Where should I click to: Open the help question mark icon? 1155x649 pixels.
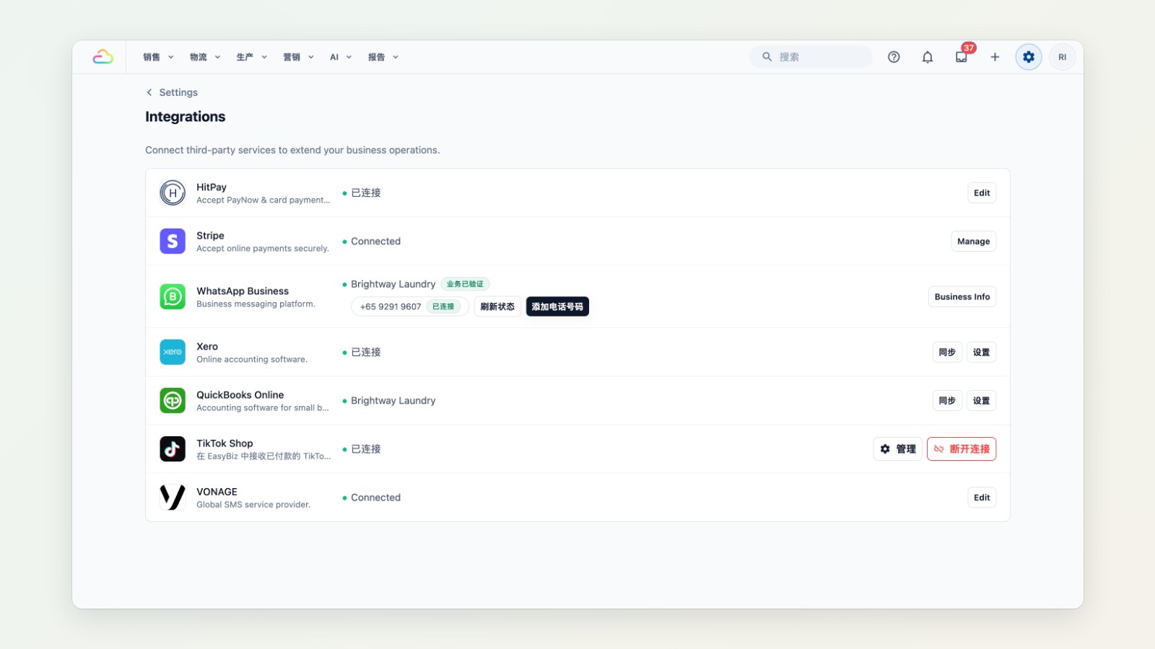(x=894, y=57)
